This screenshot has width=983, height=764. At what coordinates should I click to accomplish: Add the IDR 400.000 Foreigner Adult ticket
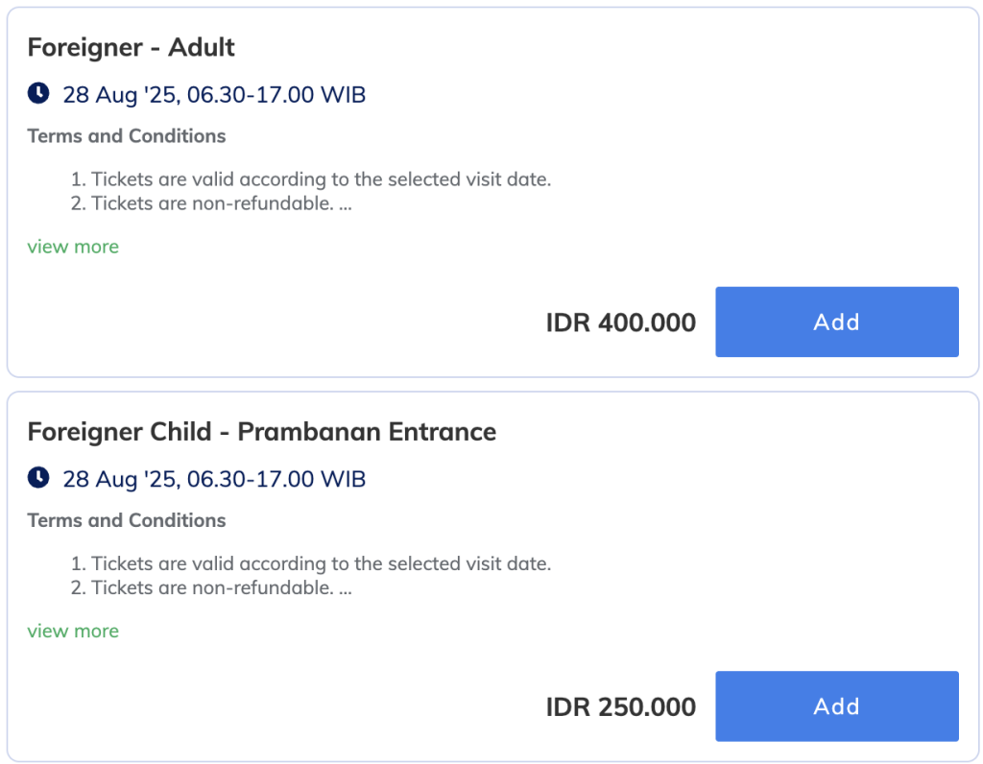coord(836,322)
